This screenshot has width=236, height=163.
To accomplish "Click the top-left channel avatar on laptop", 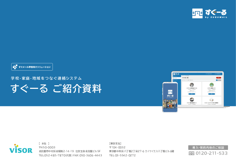I will point(192,85).
